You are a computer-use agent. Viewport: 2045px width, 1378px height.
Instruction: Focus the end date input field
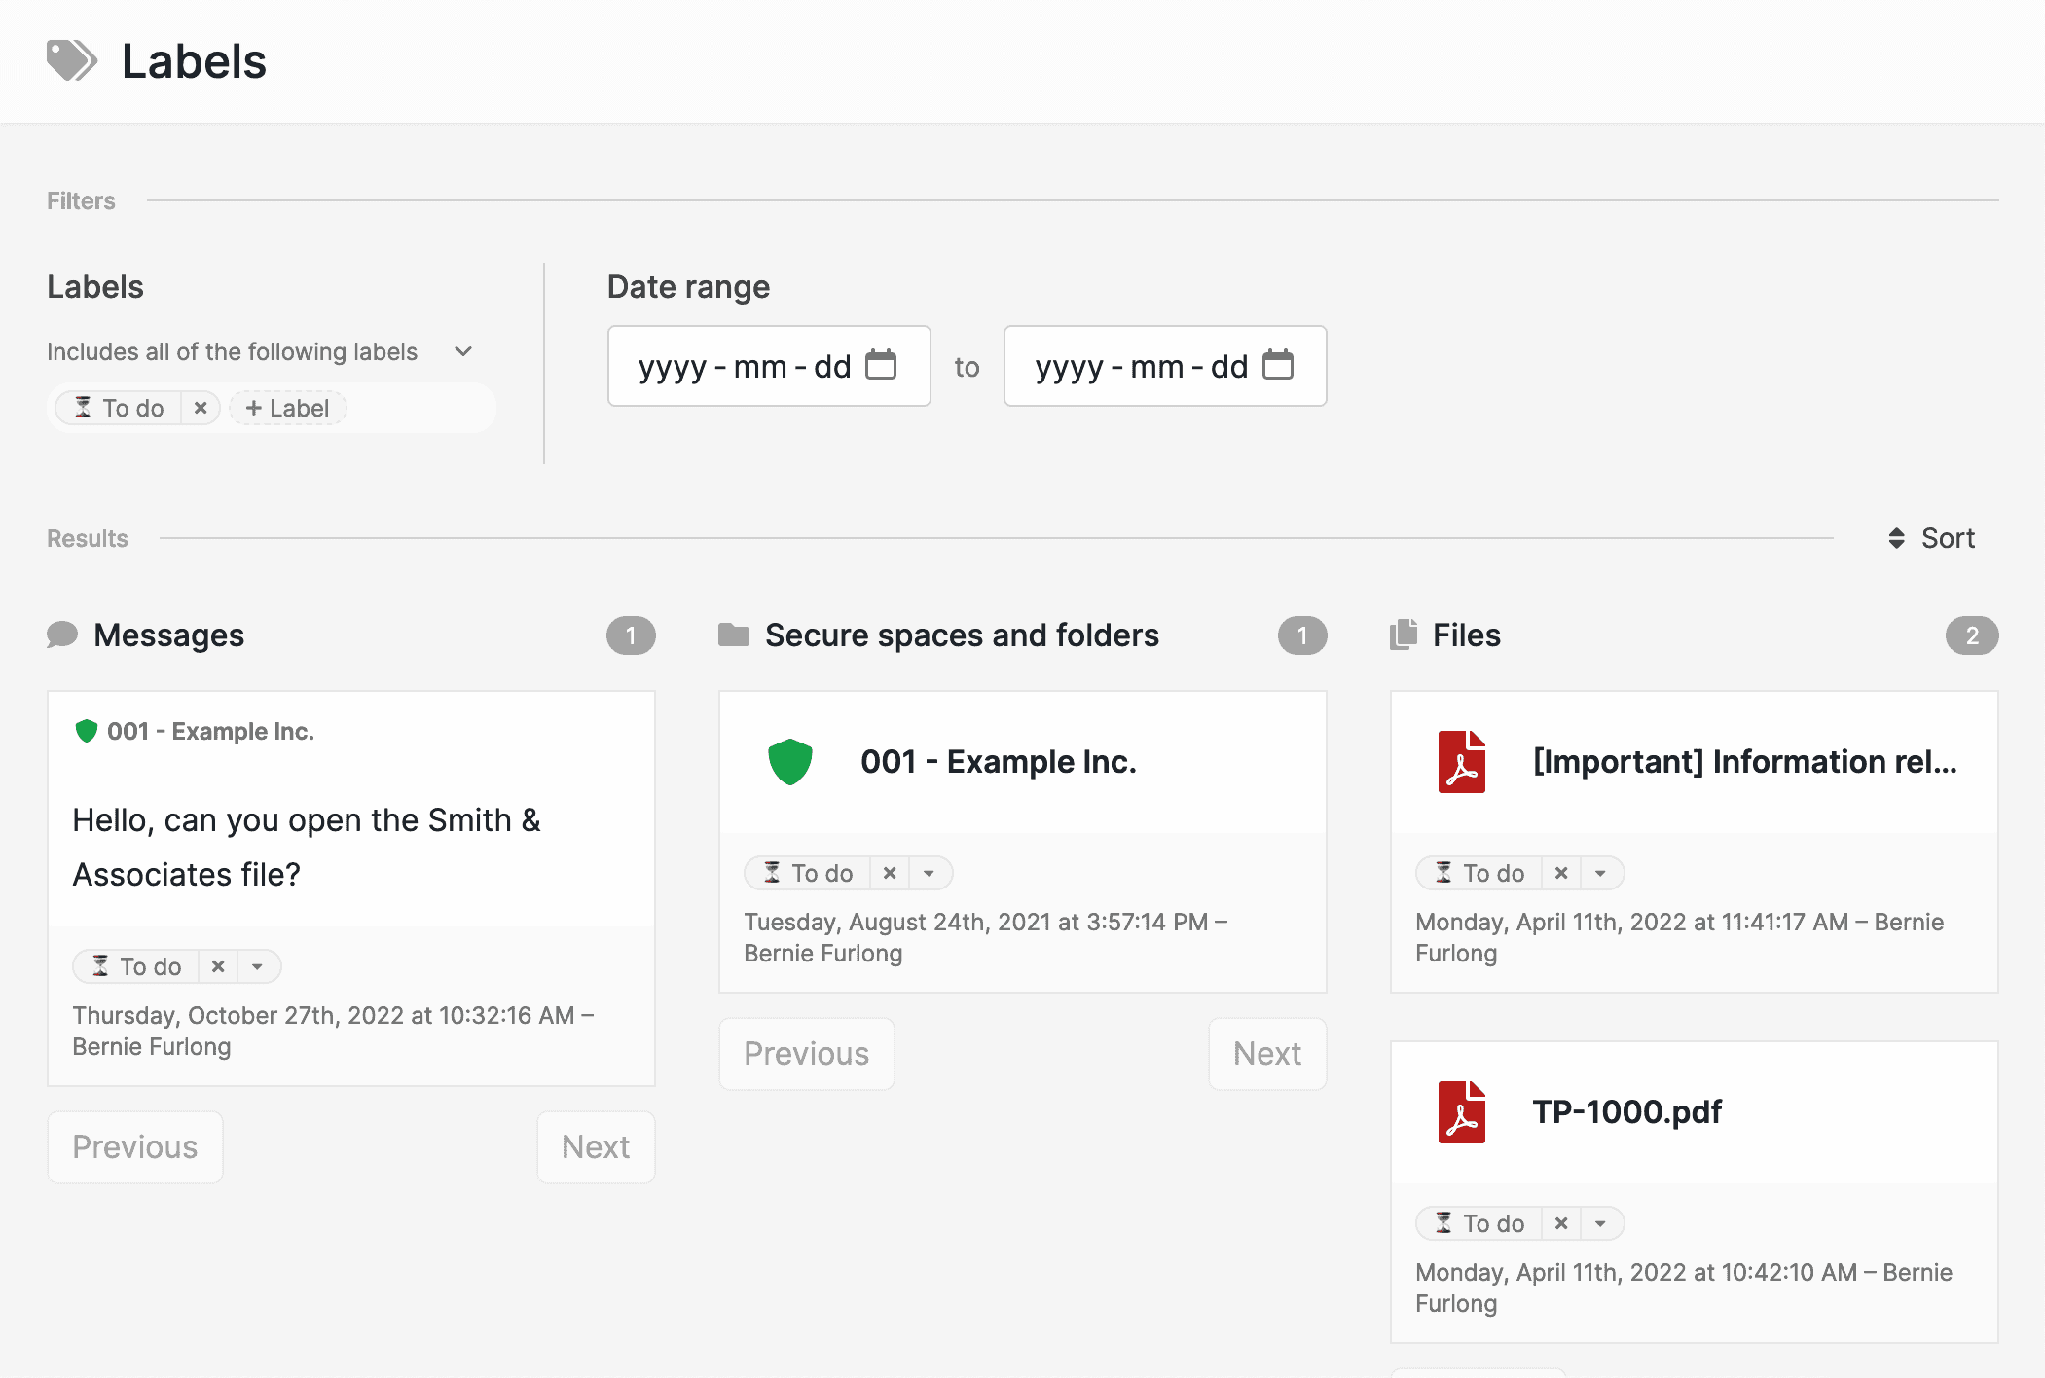click(x=1165, y=366)
